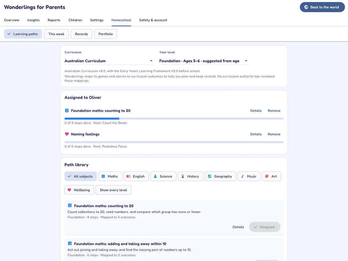Open Details on library counting to 20 card
This screenshot has width=348, height=261.
[x=238, y=227]
